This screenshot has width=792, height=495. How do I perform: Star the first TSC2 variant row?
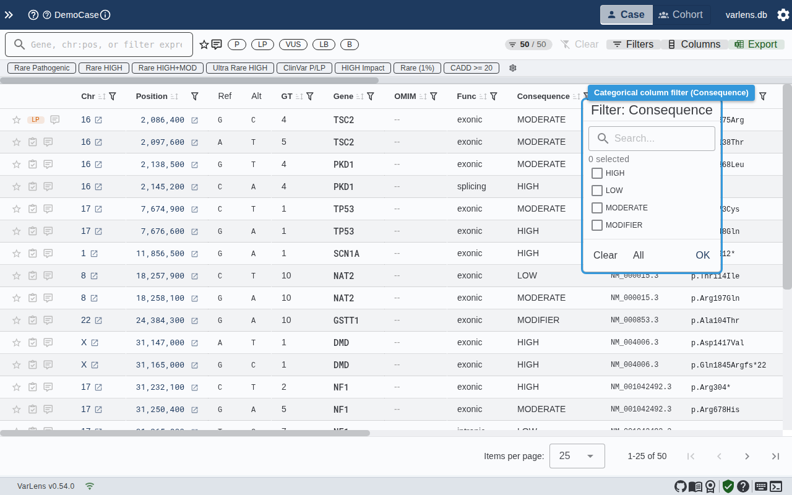16,119
